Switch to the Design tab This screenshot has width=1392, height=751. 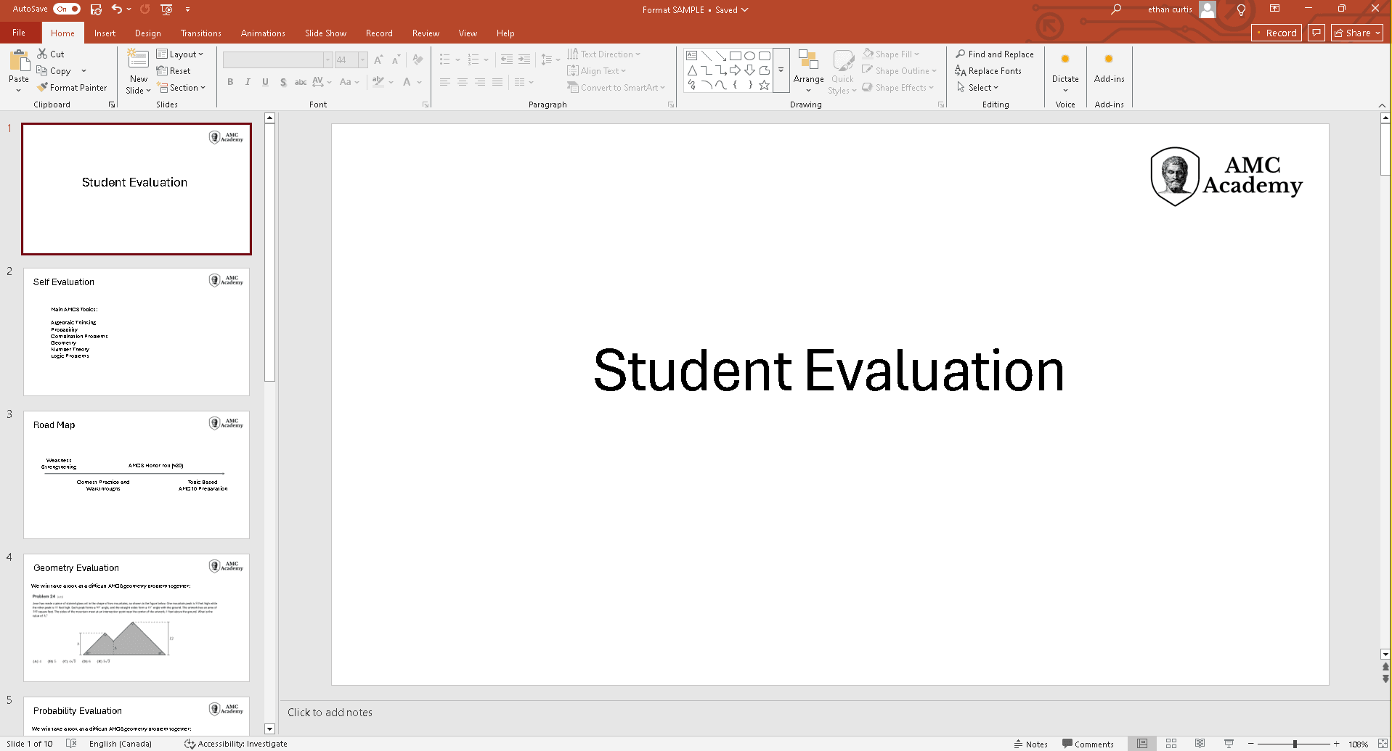[147, 33]
